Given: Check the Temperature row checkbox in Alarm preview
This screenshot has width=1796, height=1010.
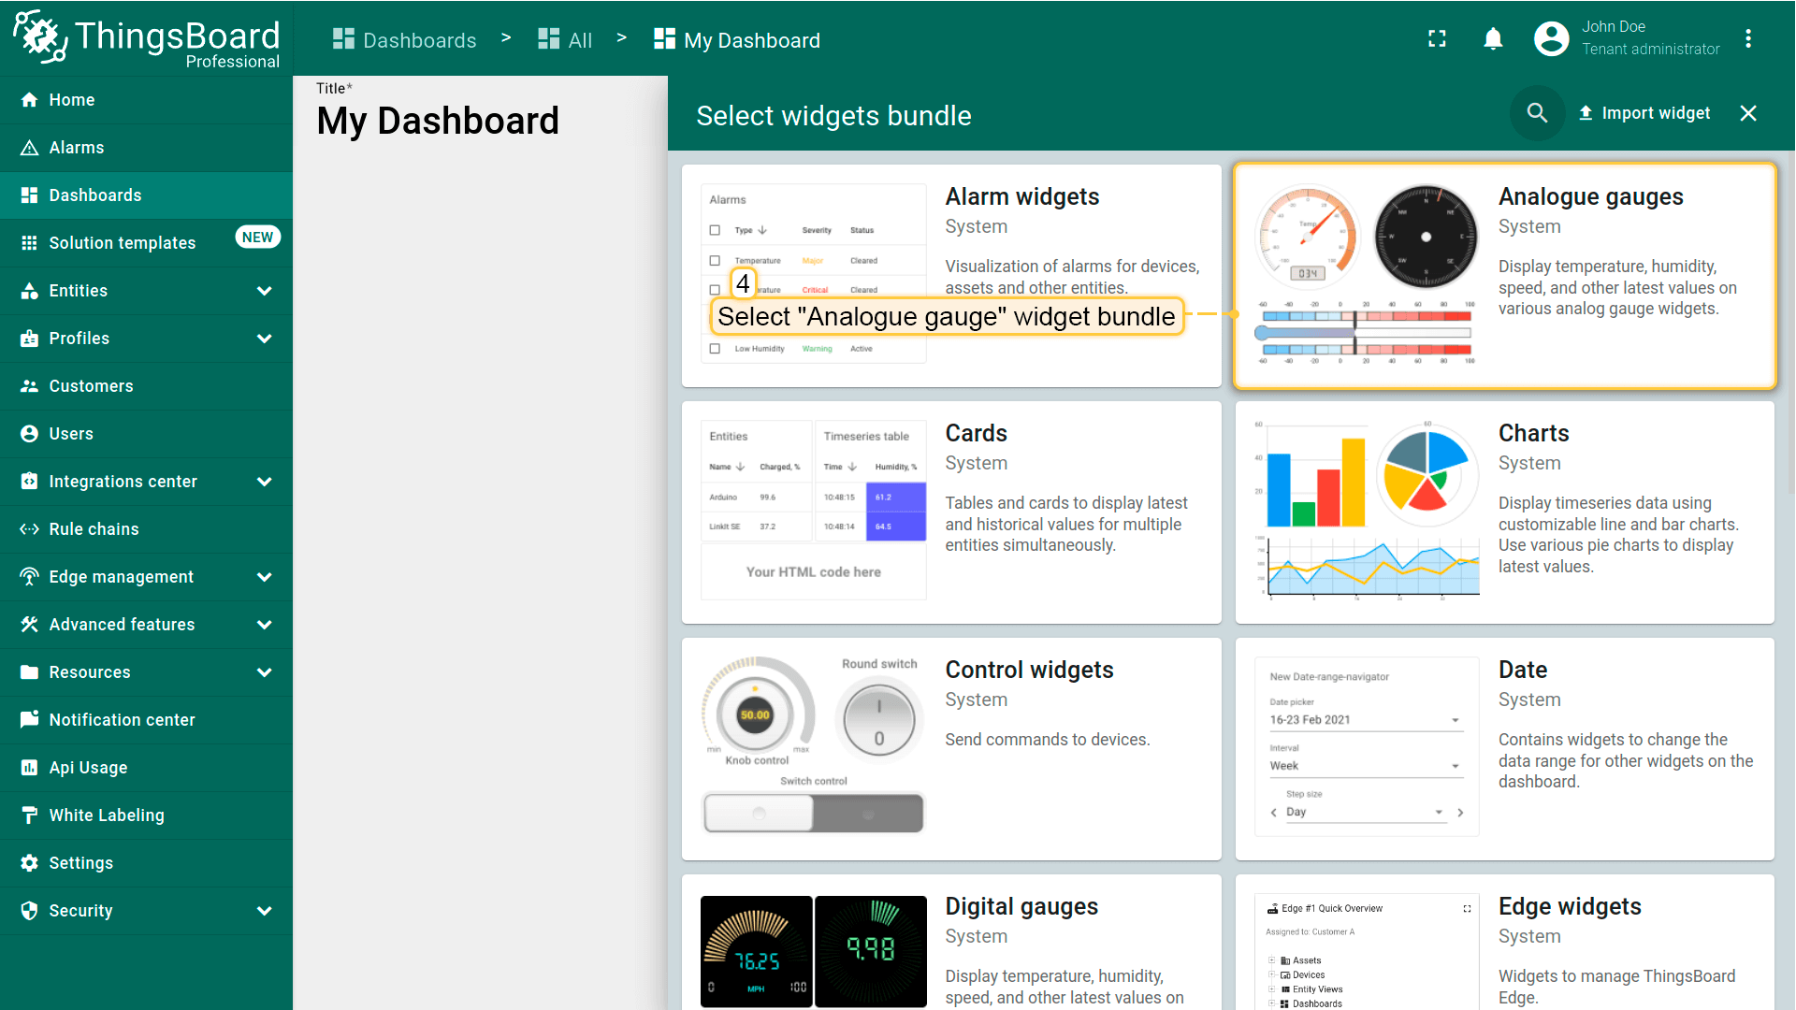Looking at the screenshot, I should (x=715, y=261).
